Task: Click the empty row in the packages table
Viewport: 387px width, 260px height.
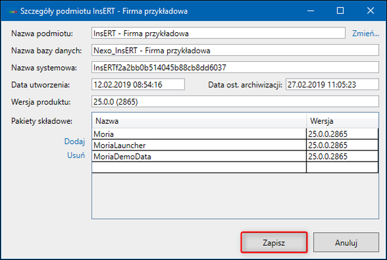Action: pyautogui.click(x=199, y=168)
